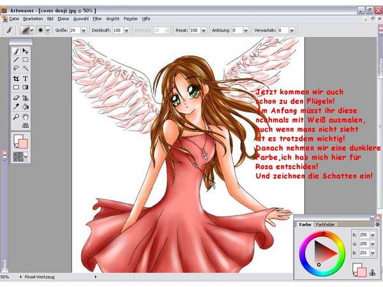Click the Größe value field
383x287 pixels.
click(x=75, y=31)
